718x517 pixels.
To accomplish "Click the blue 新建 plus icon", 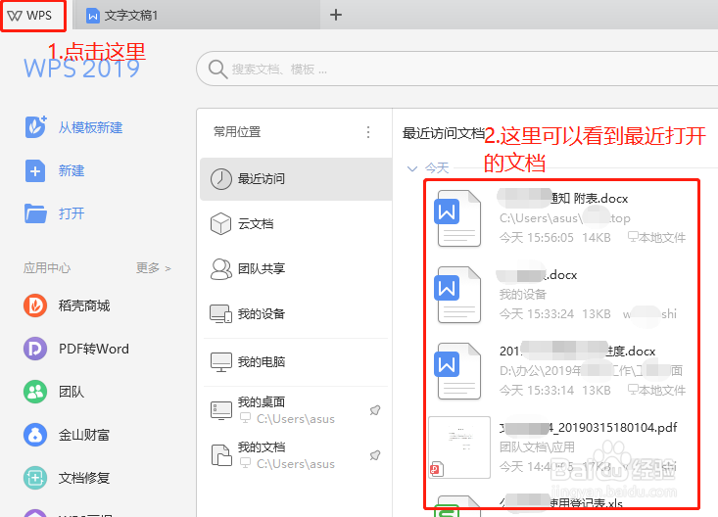I will (x=35, y=170).
